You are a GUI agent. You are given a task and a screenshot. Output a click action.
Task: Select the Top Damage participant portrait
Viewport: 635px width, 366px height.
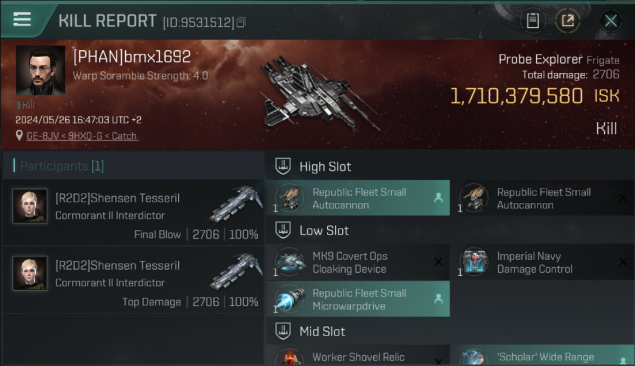30,274
